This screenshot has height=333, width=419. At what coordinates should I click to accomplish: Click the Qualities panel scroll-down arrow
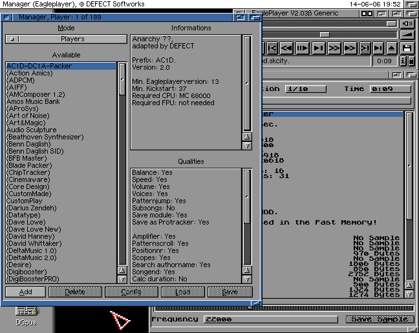247,279
